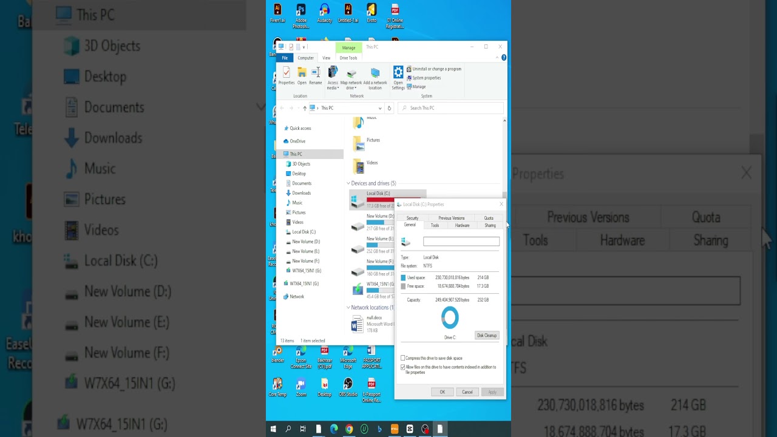Open the Windows Start menu
Image resolution: width=777 pixels, height=437 pixels.
point(273,429)
